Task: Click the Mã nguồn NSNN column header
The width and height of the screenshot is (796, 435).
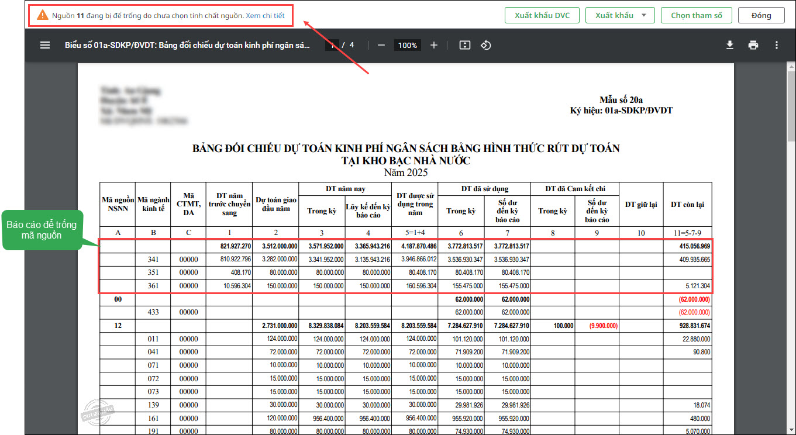Action: tap(118, 204)
